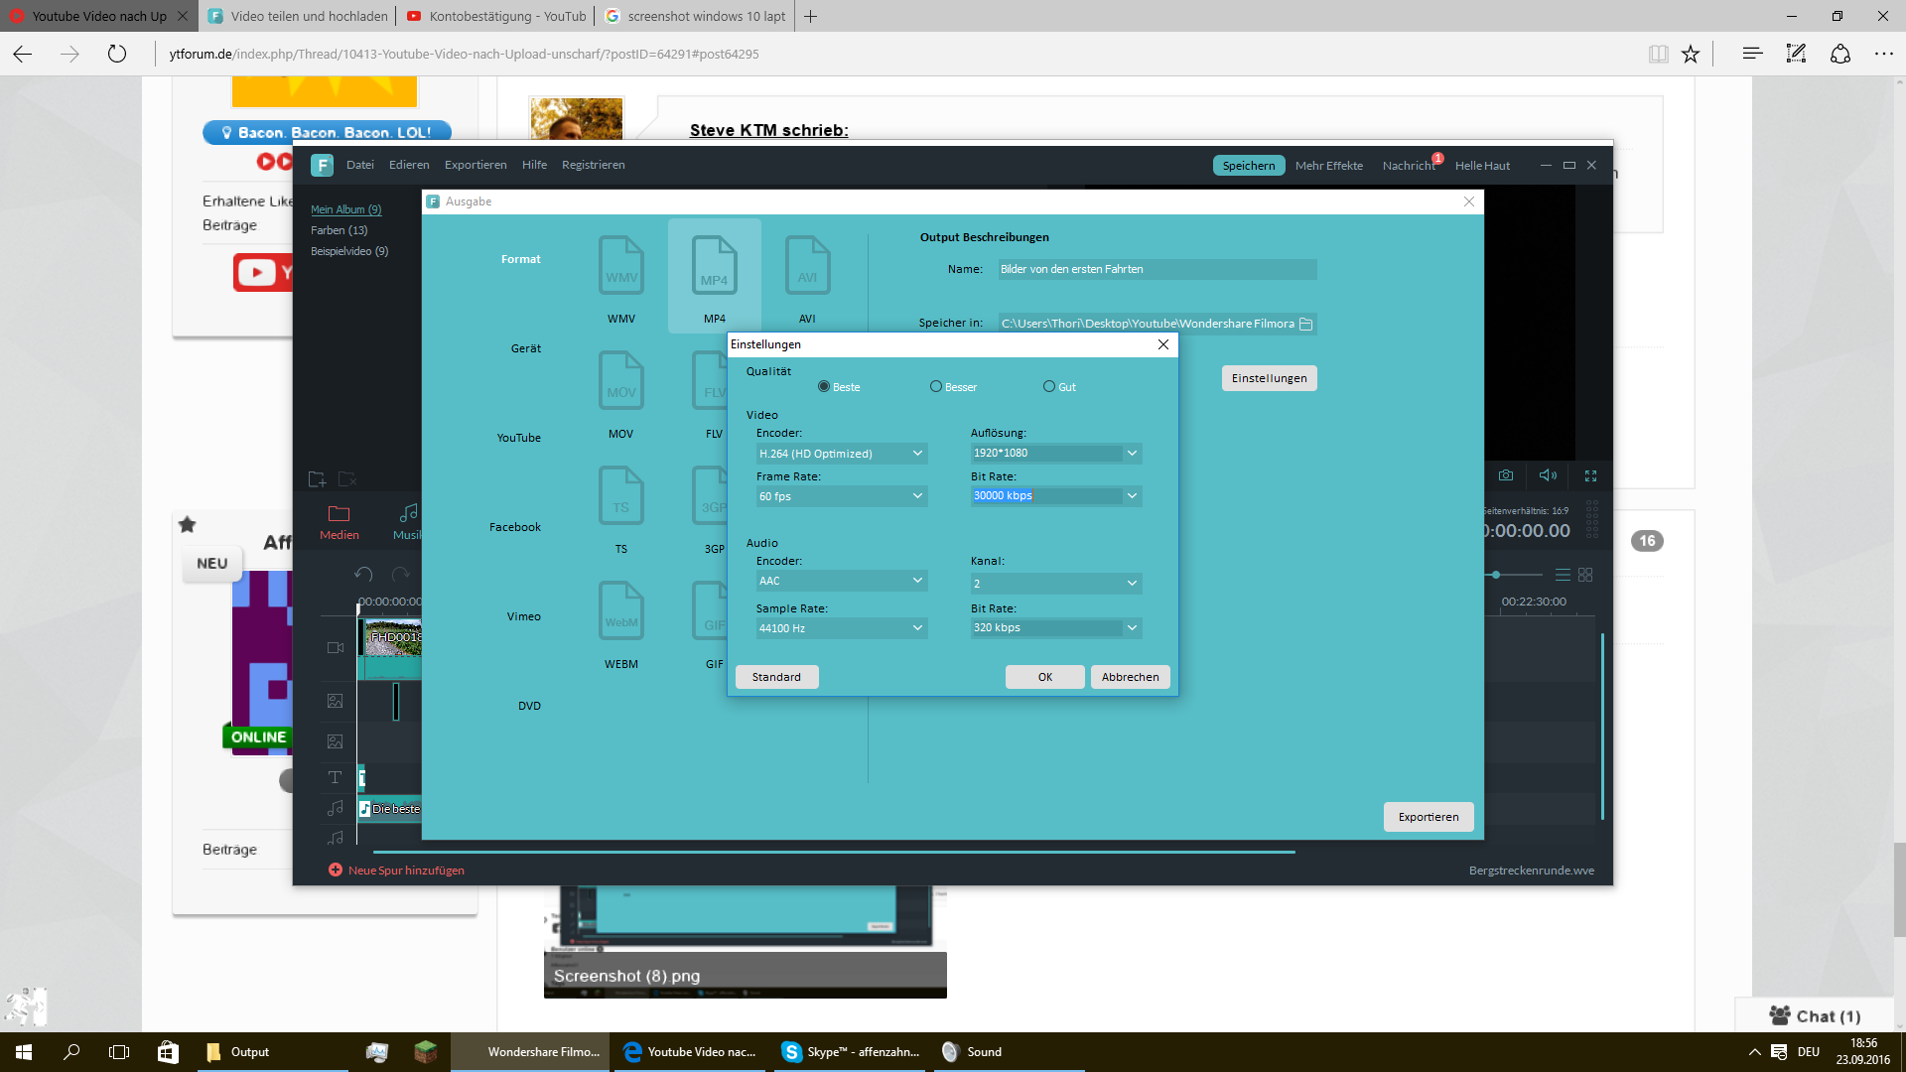1906x1072 pixels.
Task: Open the video Encoder H.264 dropdown
Action: [x=841, y=454]
